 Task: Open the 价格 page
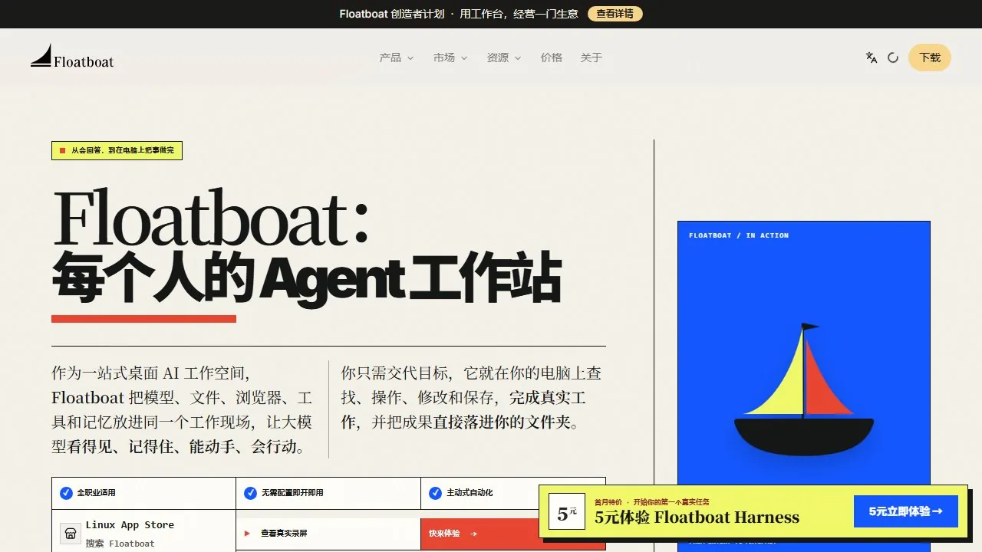[552, 58]
